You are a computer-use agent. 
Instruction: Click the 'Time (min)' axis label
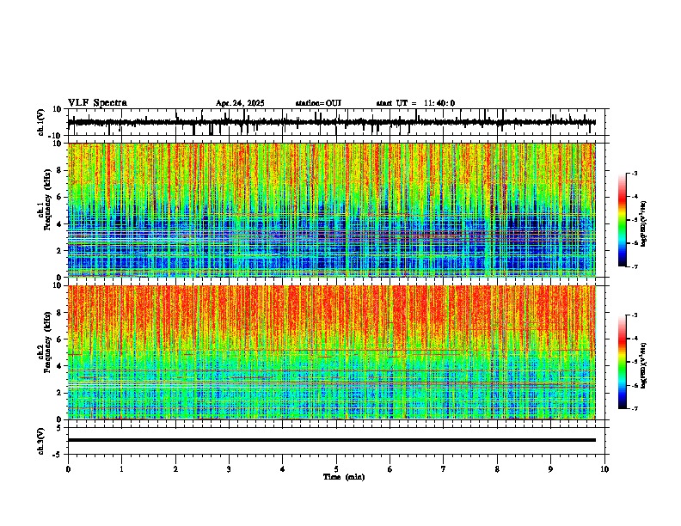(x=344, y=477)
